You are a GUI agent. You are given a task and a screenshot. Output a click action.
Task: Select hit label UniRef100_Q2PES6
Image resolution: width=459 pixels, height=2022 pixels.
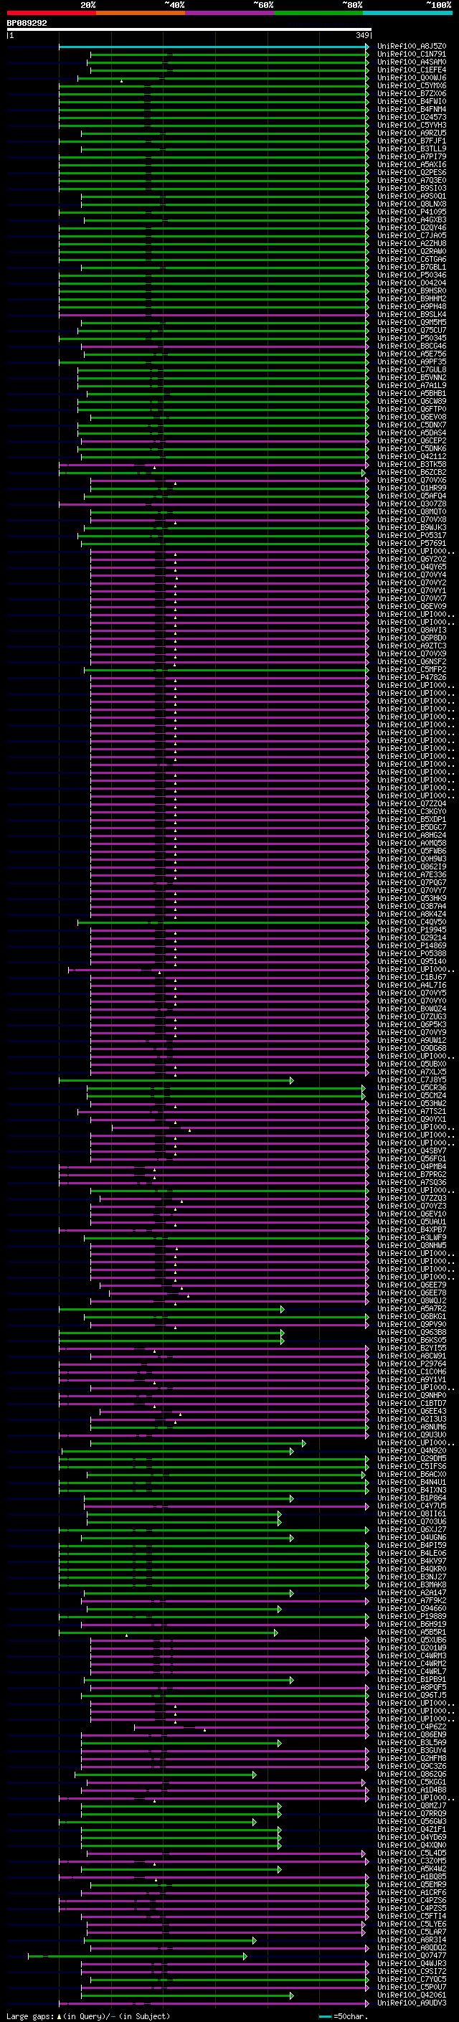click(x=412, y=173)
